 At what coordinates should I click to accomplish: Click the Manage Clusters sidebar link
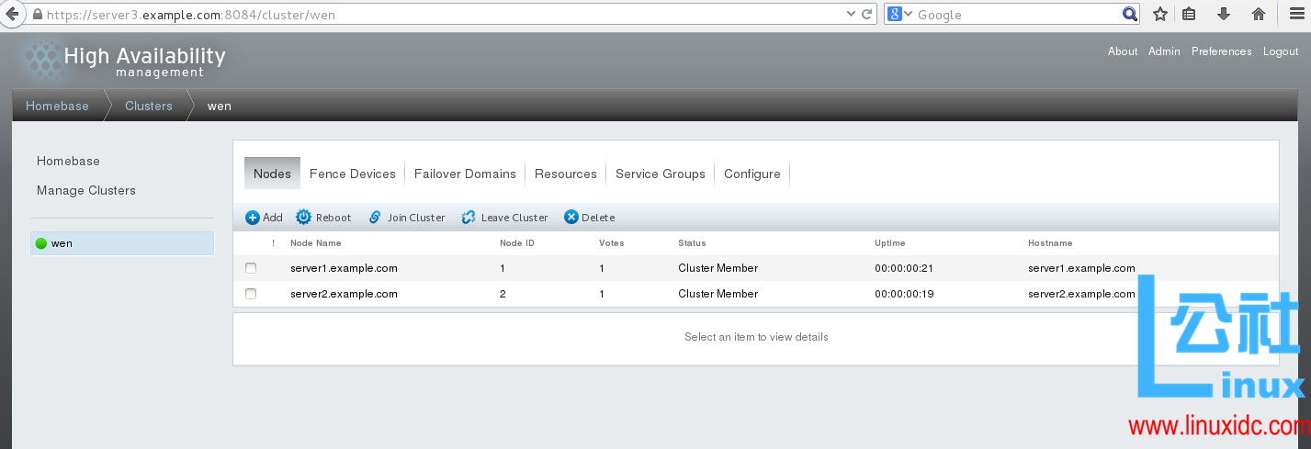coord(86,190)
